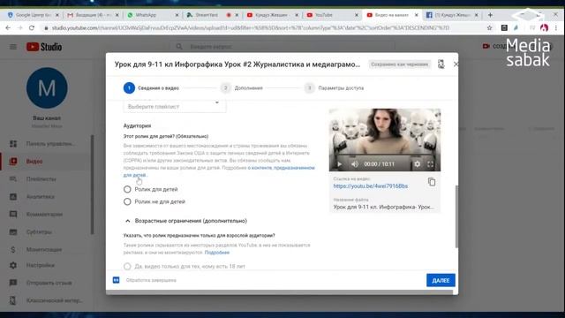The height and width of the screenshot is (318, 565).
Task: Bookmark this page with the star icon
Action: tap(489, 27)
